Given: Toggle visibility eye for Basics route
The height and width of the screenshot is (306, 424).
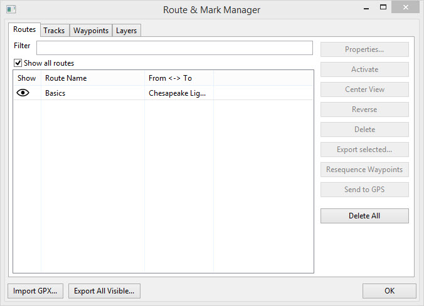Looking at the screenshot, I should (23, 93).
